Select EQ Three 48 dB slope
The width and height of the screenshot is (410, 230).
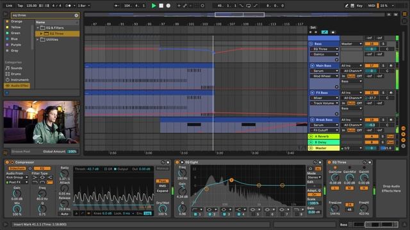click(349, 210)
